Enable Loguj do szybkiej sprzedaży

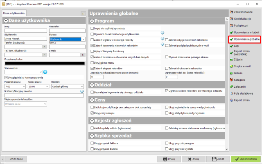92,28
